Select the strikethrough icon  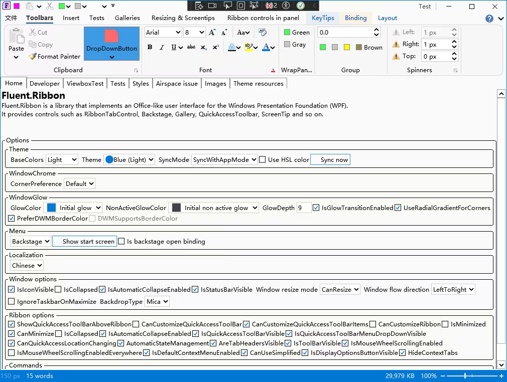click(192, 47)
